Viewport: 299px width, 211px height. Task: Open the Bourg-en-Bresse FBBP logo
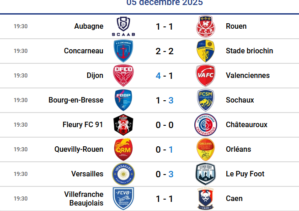[123, 100]
